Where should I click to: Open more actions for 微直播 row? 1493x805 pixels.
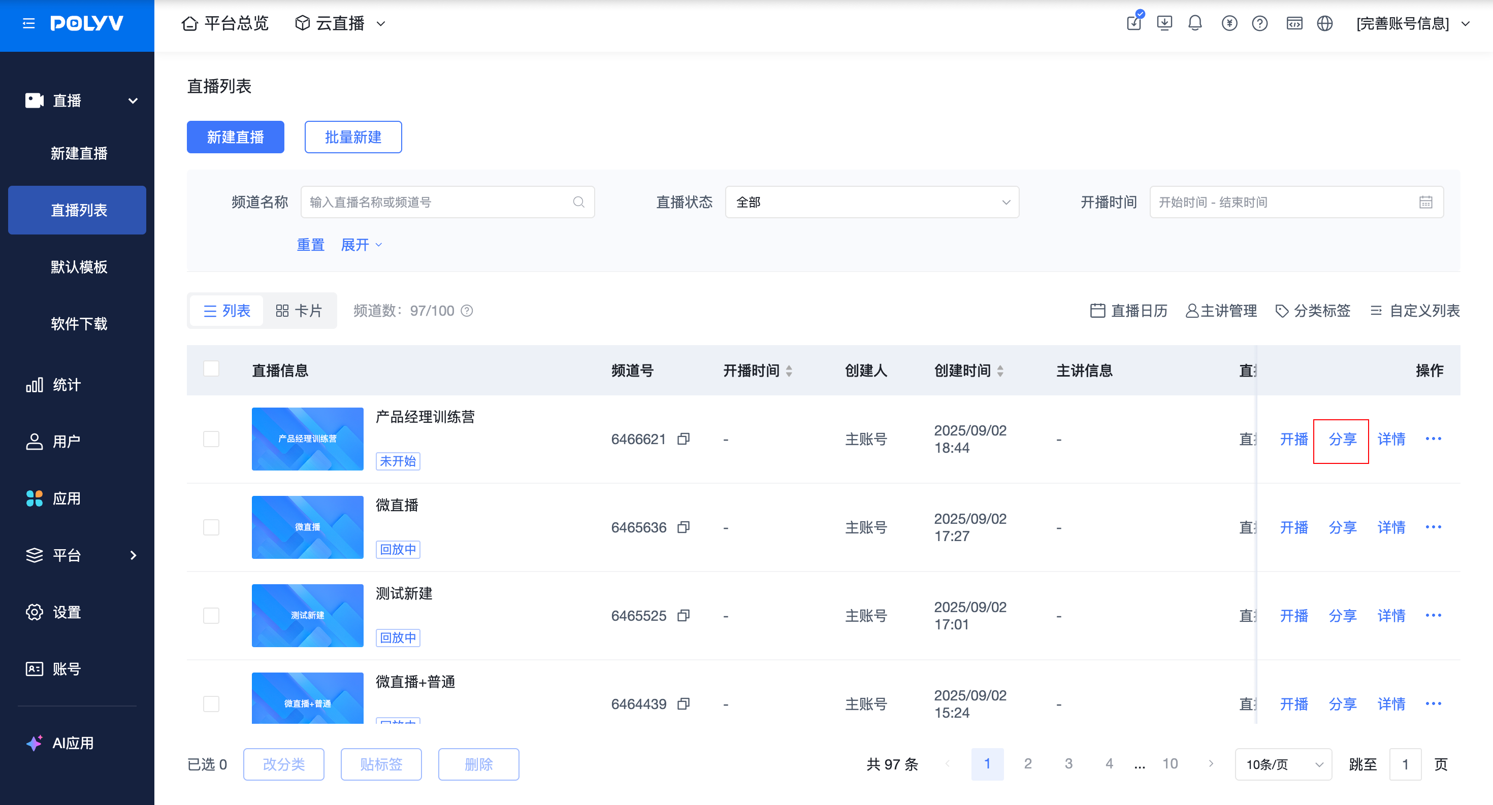click(x=1433, y=527)
